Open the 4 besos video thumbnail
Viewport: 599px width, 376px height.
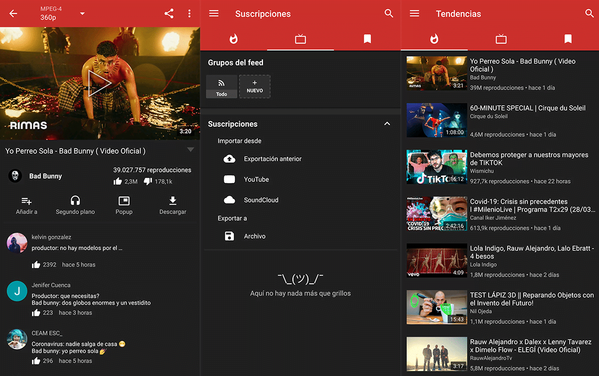[436, 260]
